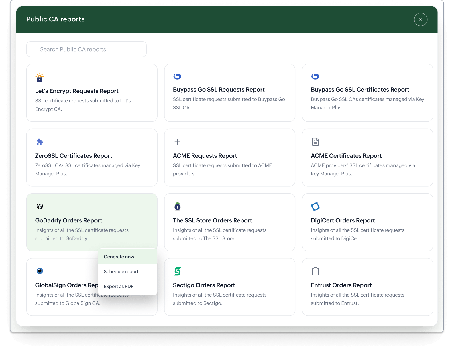Click description ending 'submitted to Entrust.'
The height and width of the screenshot is (353, 454).
coord(358,299)
